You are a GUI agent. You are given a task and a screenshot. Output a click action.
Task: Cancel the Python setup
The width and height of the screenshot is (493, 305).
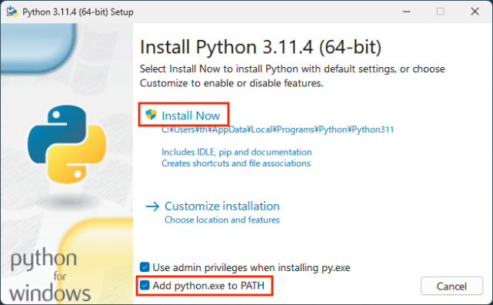pos(451,286)
